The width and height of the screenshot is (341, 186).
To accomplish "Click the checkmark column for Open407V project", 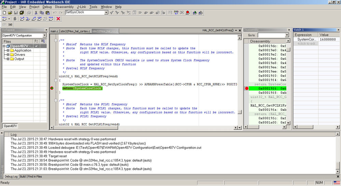I will click(x=36, y=46).
